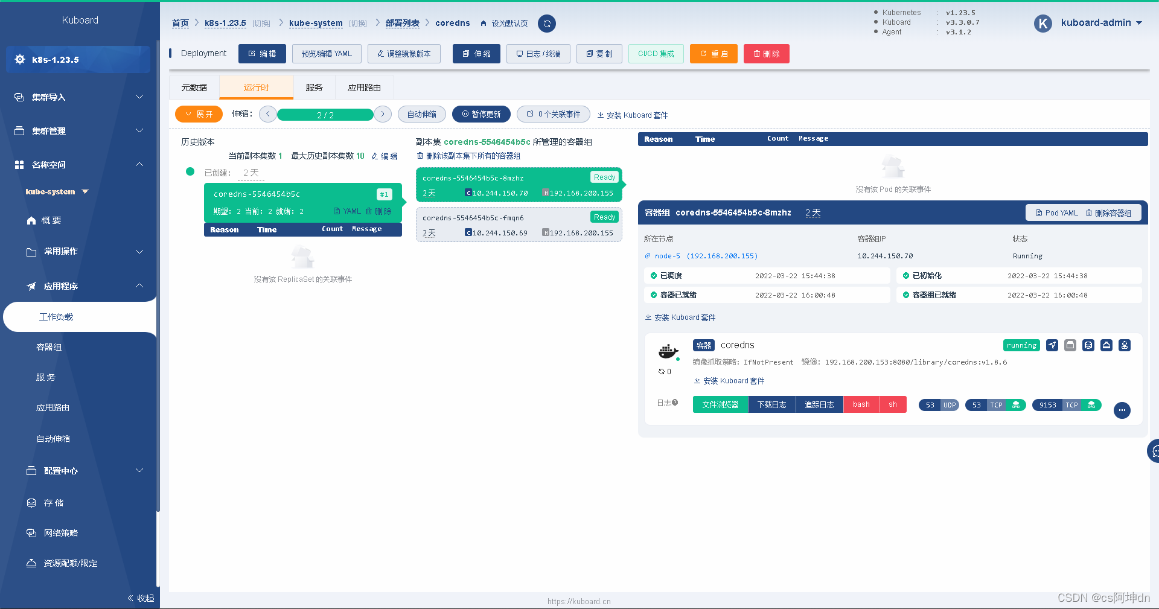Click the 日志 help question icon

675,403
